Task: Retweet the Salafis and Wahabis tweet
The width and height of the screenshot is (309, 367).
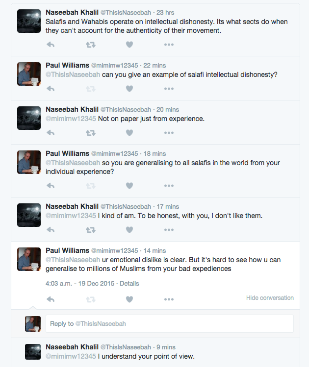Action: [x=91, y=45]
